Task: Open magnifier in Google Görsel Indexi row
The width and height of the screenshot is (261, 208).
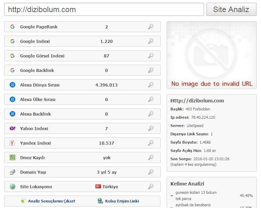Action: point(151,56)
